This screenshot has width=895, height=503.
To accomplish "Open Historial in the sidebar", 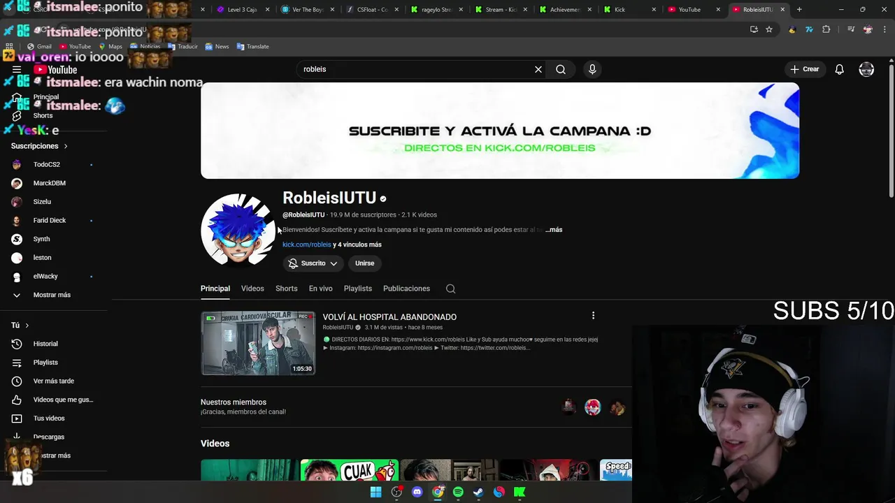I will [46, 344].
